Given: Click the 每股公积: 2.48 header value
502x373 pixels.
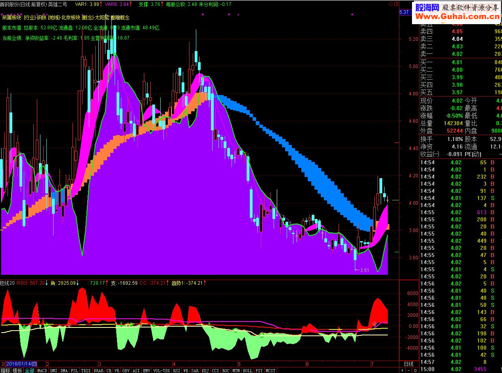Looking at the screenshot, I should (x=181, y=4).
